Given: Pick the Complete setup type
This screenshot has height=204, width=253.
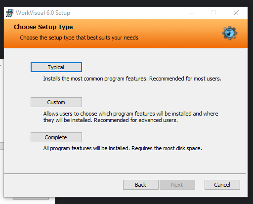Looking at the screenshot, I should click(x=56, y=137).
